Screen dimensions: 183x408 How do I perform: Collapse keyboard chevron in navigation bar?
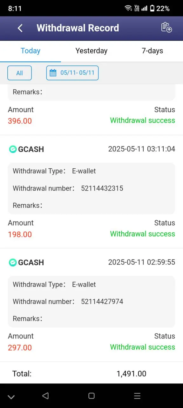[11, 397]
